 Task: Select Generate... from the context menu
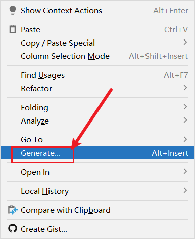click(x=97, y=153)
